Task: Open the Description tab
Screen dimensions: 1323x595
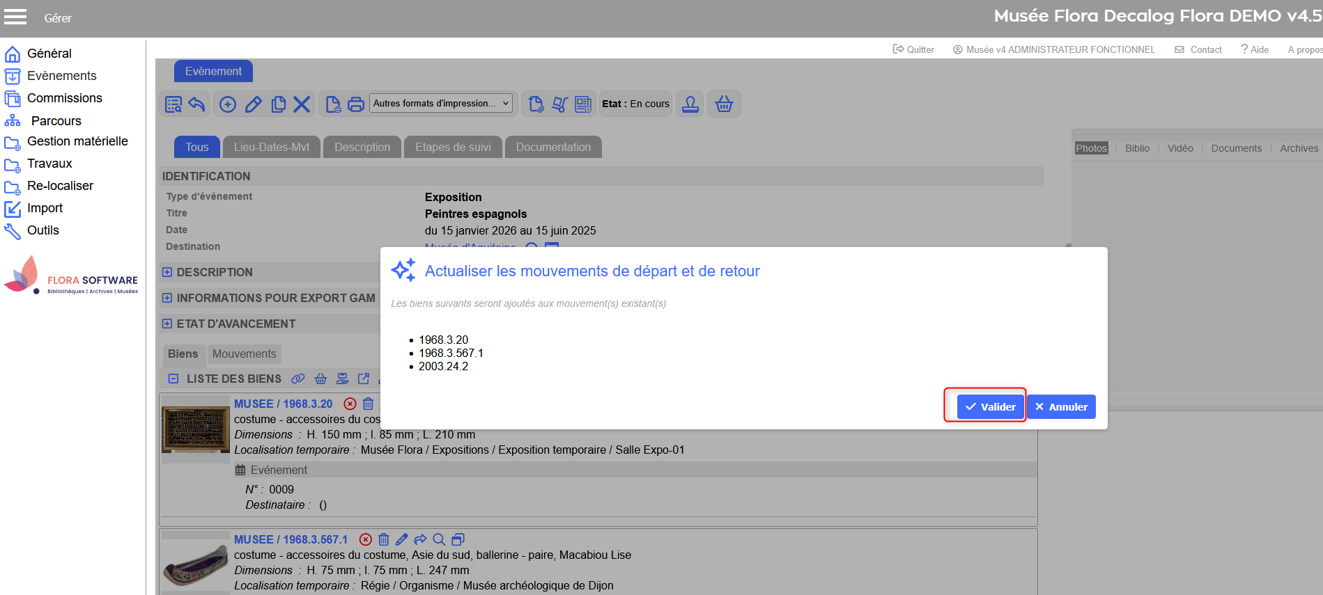Action: 362,147
